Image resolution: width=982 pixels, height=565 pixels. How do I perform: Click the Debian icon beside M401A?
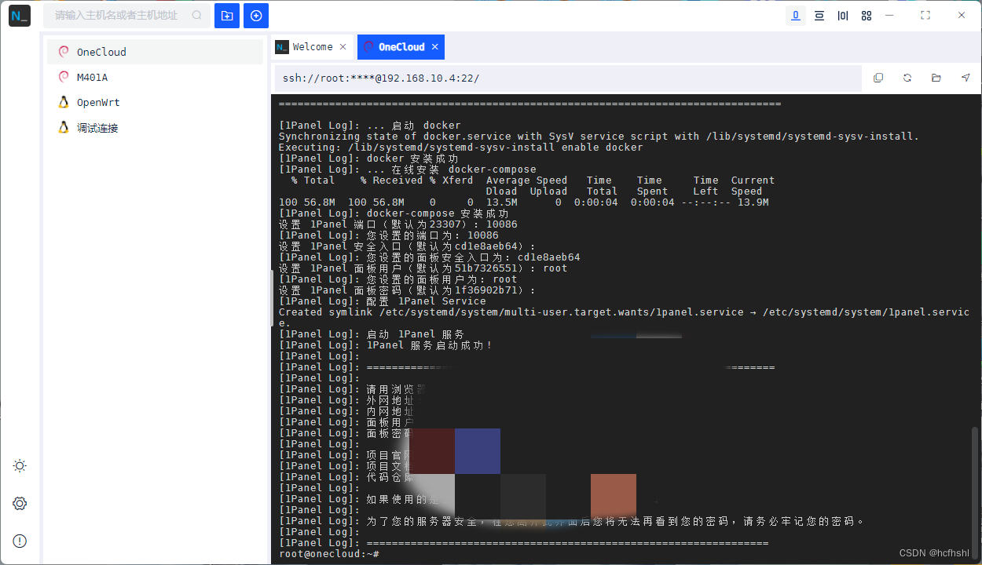pyautogui.click(x=64, y=77)
